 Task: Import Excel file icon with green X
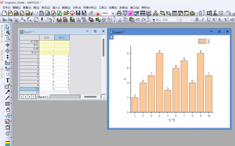(x=72, y=20)
